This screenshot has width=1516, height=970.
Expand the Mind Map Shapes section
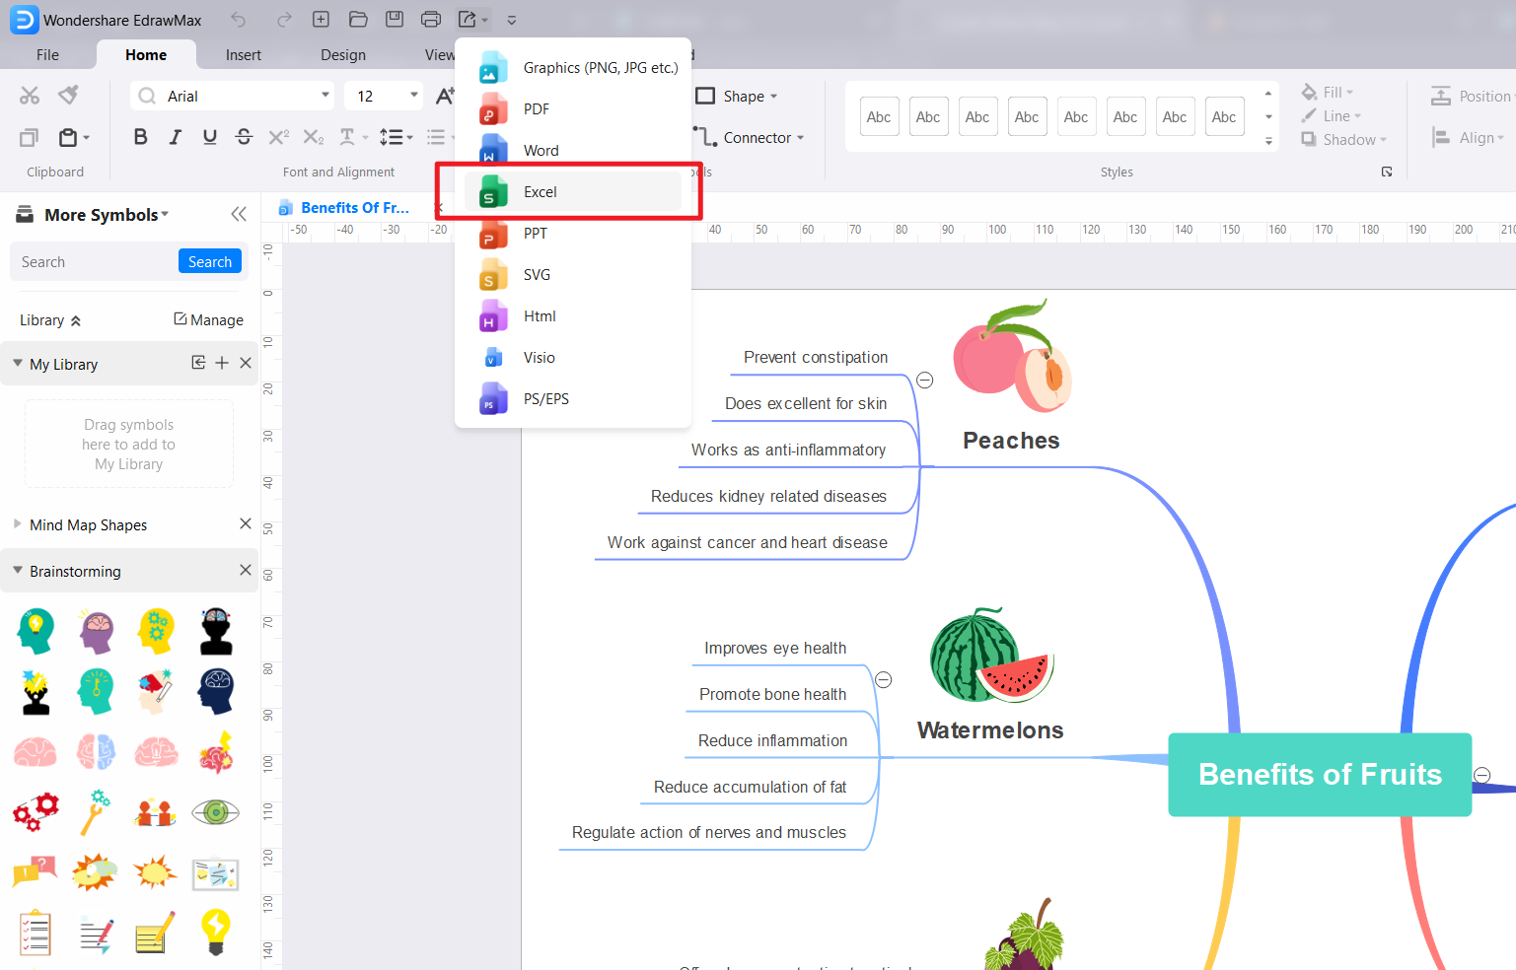[x=18, y=523]
